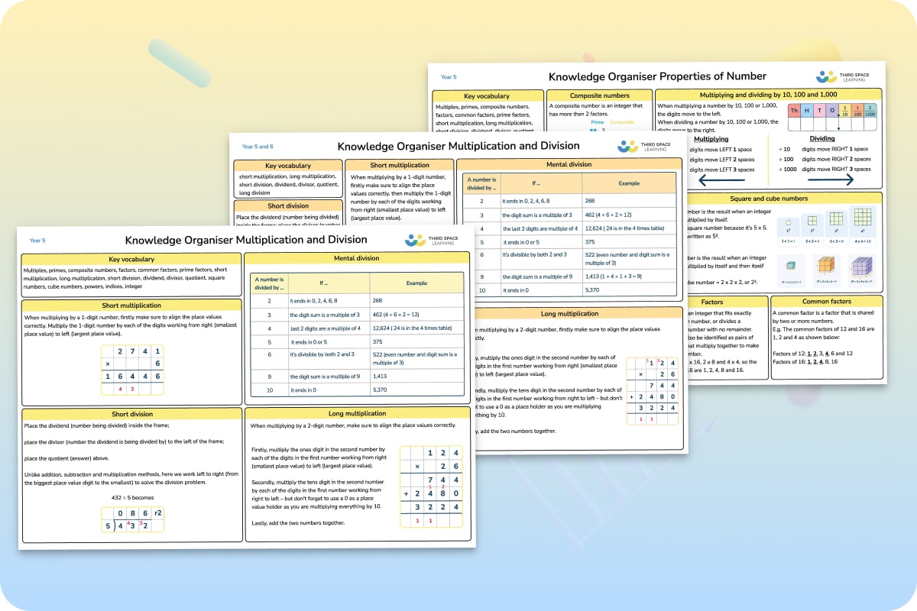Click the Year 5 and 6 page title
This screenshot has height=611, width=917.
(x=458, y=146)
